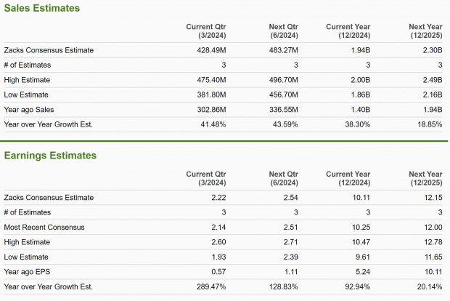
Task: Click the High Estimate label in Sales table
Action: pyautogui.click(x=28, y=79)
